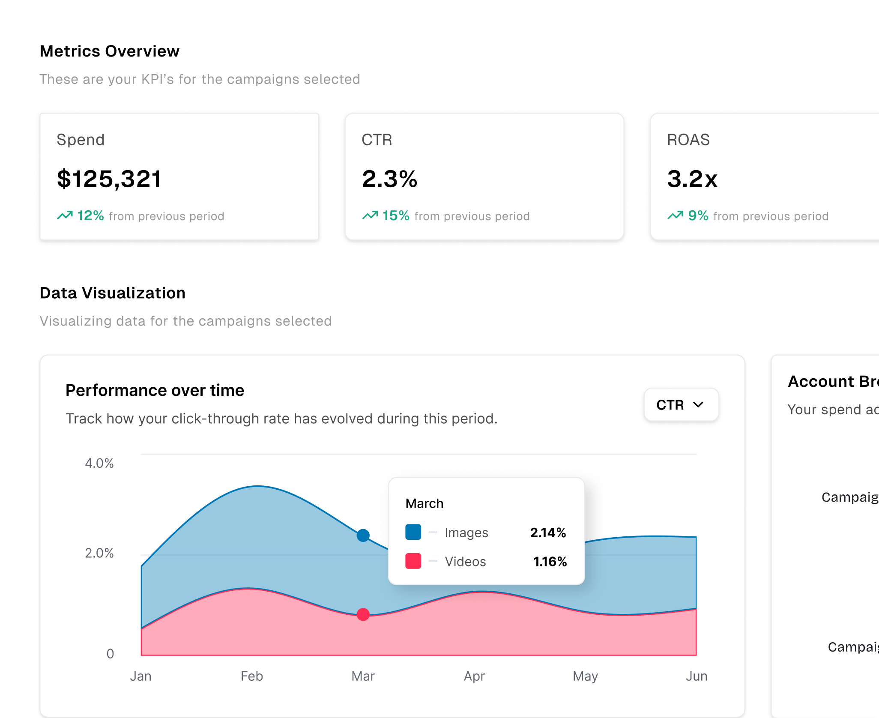Click the May axis label
Image resolution: width=879 pixels, height=718 pixels.
[x=586, y=676]
